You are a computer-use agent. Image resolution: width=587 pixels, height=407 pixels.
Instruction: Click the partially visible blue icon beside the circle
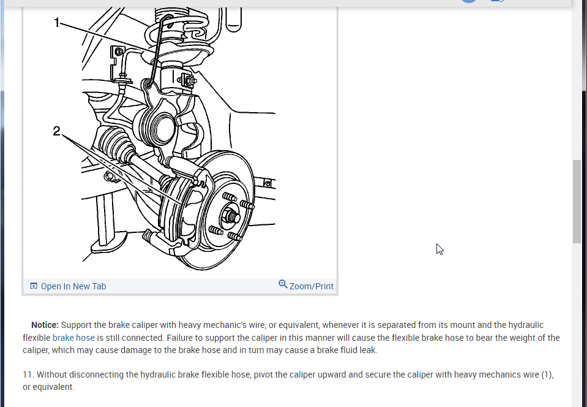click(x=497, y=1)
